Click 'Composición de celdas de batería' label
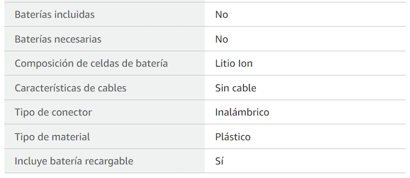This screenshot has width=410, height=178. pyautogui.click(x=91, y=63)
